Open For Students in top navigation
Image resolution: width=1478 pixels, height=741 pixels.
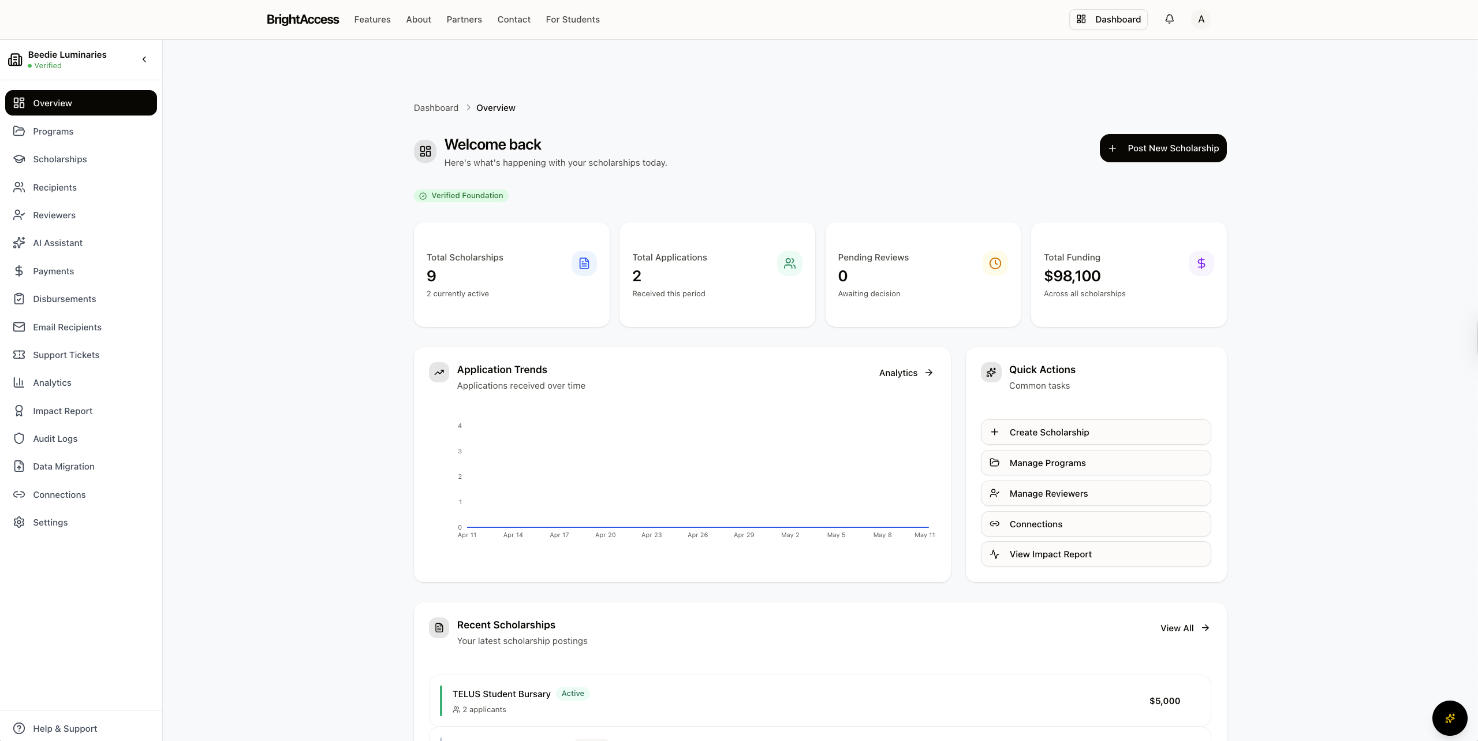573,19
